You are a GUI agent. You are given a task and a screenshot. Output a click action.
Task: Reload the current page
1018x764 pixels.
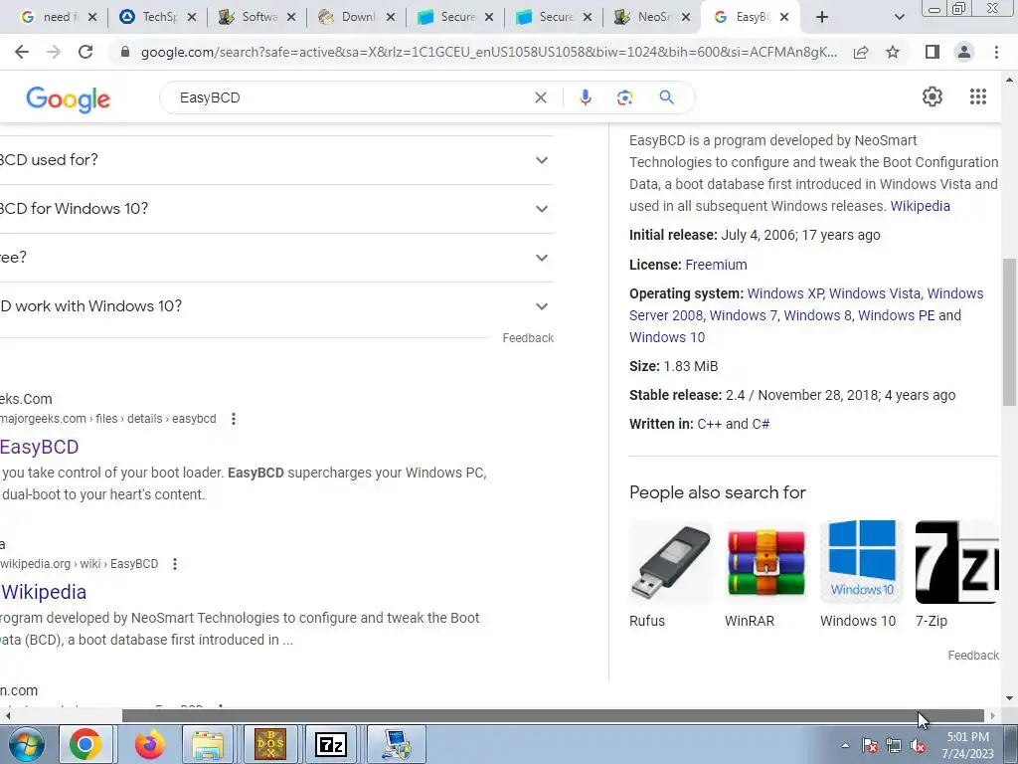[85, 52]
